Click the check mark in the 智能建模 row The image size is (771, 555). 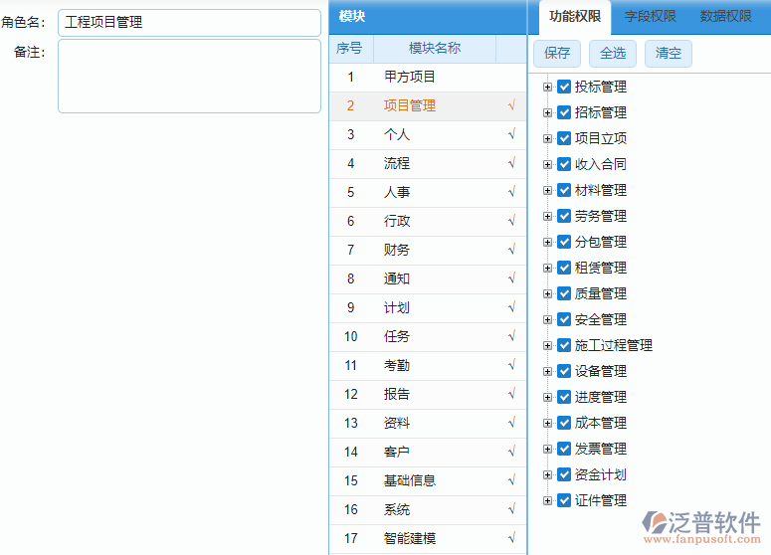pyautogui.click(x=511, y=538)
